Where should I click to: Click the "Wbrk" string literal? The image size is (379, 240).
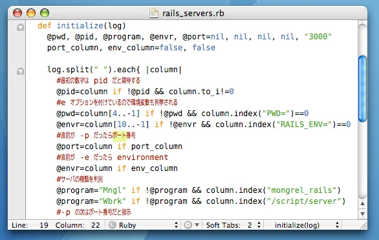click(x=113, y=201)
